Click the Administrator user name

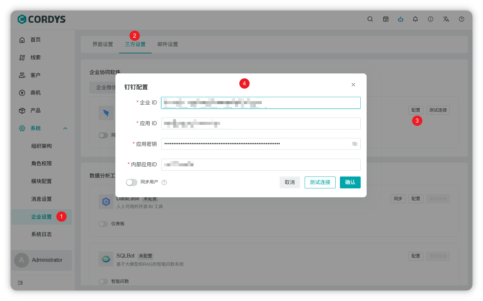coord(47,260)
